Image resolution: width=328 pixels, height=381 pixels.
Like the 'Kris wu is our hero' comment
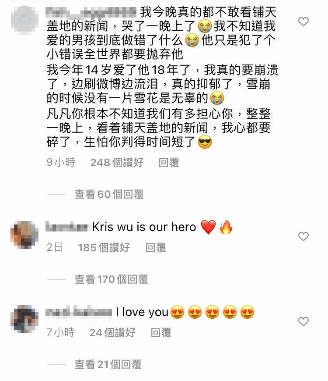point(303,236)
